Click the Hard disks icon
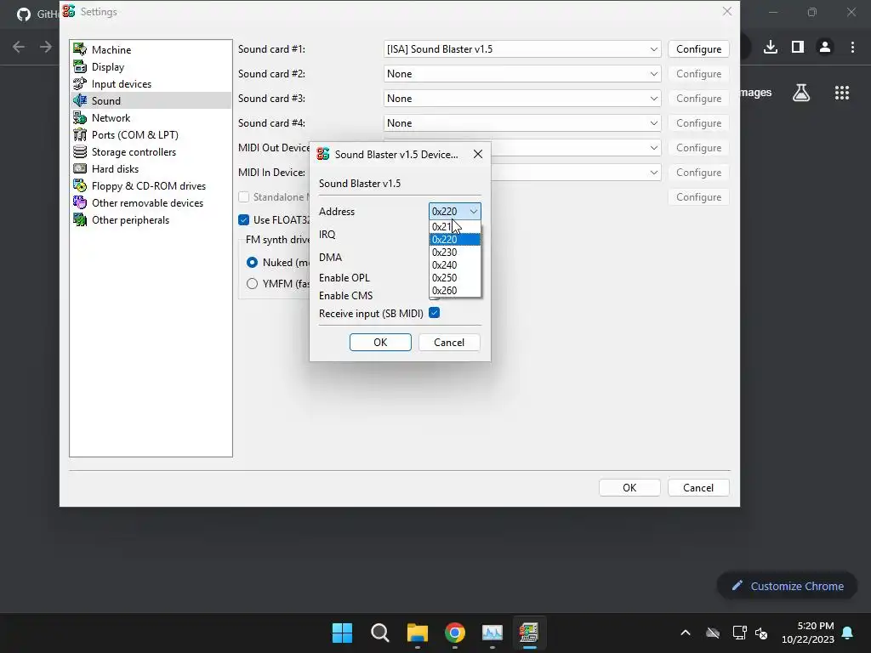 coord(80,169)
